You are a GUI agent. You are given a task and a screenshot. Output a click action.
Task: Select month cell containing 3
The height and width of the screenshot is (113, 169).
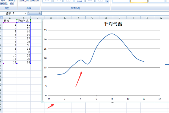[x=10, y=31]
